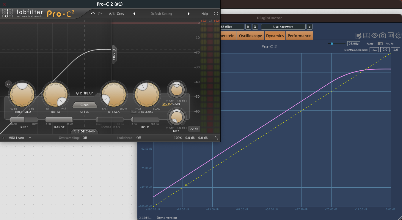Switch to the Dynamics tab
402x220 pixels.
point(275,36)
